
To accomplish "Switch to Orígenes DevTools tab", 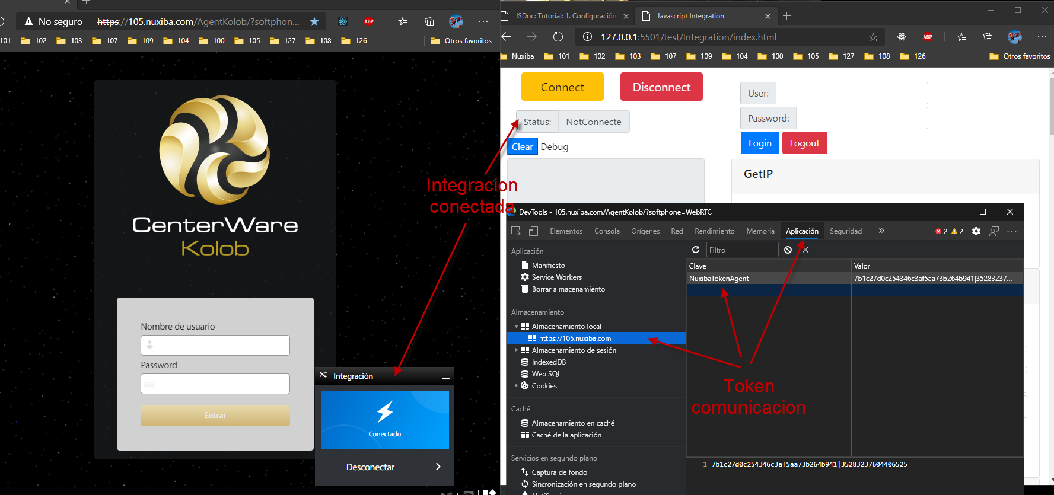I will [x=645, y=231].
